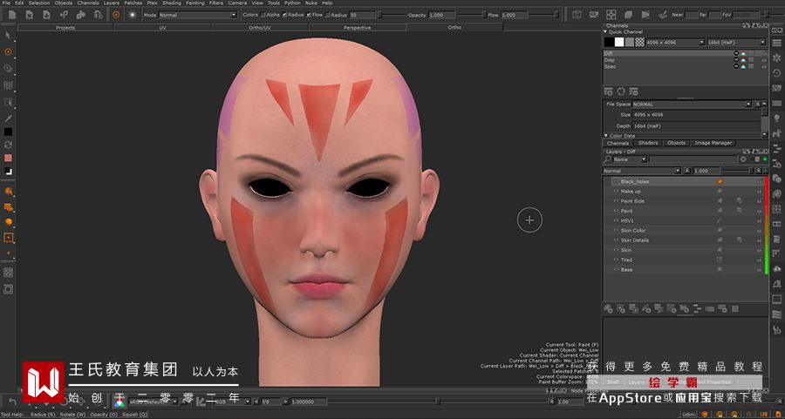Click the first add layer icon at bottom of Layers

pyautogui.click(x=608, y=309)
